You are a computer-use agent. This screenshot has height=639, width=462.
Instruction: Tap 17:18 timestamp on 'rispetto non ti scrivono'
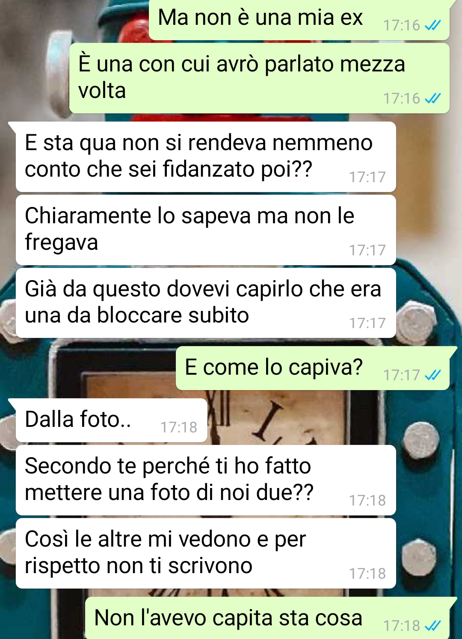coord(367,574)
